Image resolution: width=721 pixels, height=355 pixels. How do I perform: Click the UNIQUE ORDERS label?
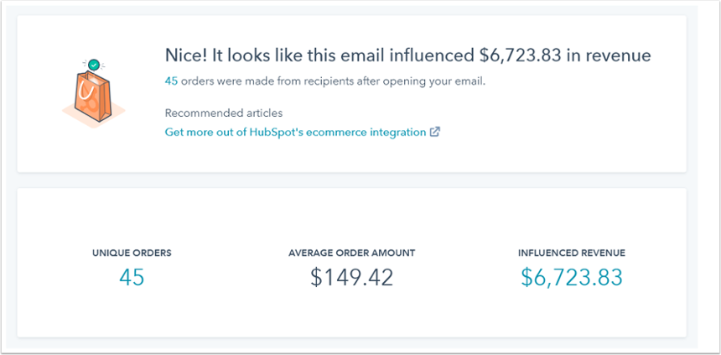(132, 253)
